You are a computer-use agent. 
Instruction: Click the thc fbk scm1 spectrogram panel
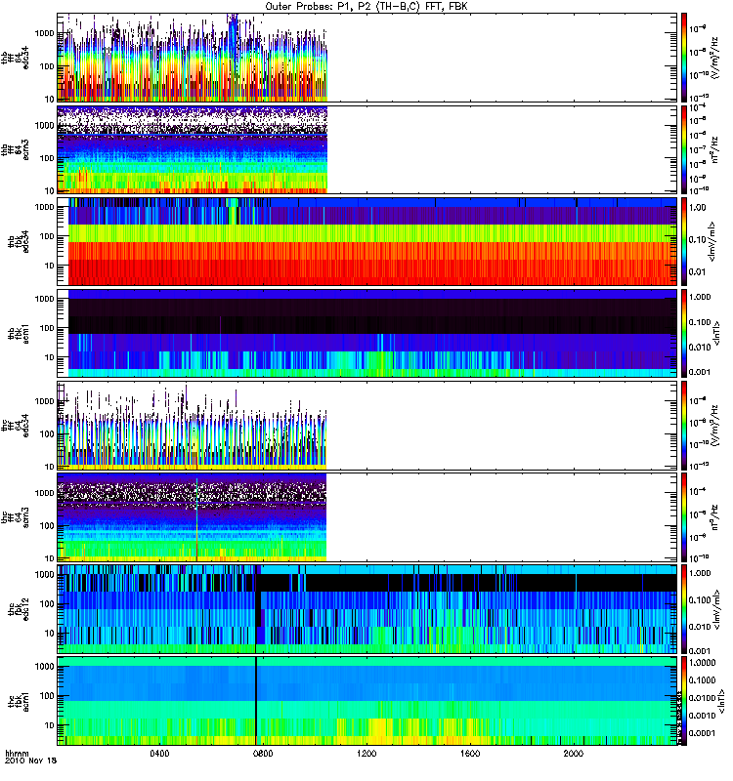tap(367, 702)
